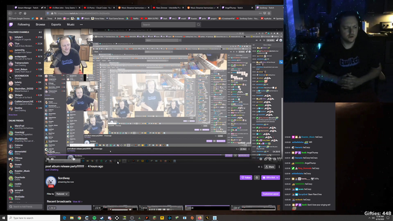Image resolution: width=393 pixels, height=221 pixels.
Task: Open Google Chrome from the taskbar
Action: point(79,218)
